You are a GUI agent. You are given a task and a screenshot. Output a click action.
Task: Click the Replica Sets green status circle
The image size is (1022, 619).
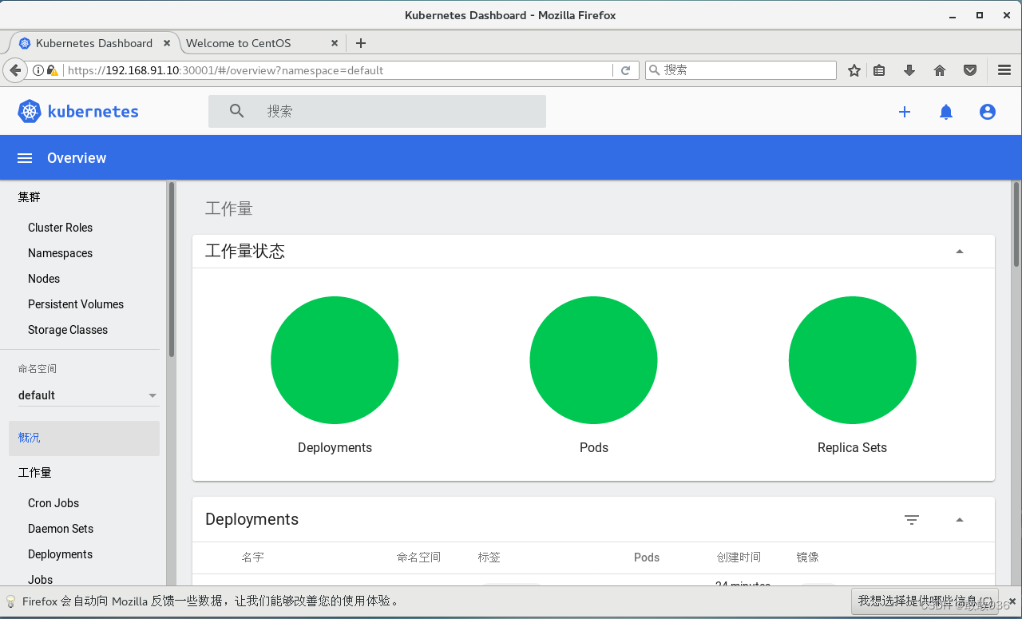click(852, 360)
